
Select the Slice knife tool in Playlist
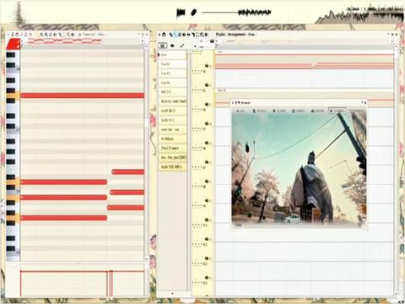[x=193, y=35]
